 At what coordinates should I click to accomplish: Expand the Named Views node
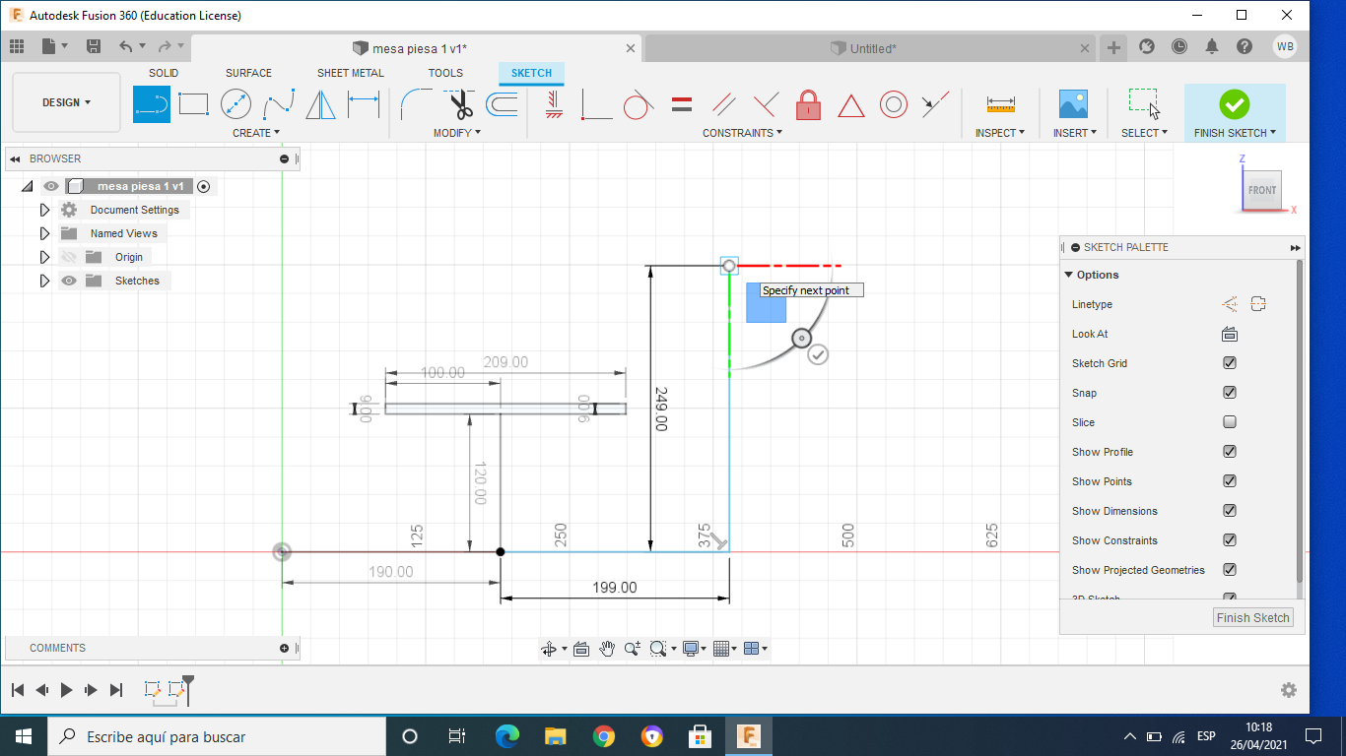(44, 233)
